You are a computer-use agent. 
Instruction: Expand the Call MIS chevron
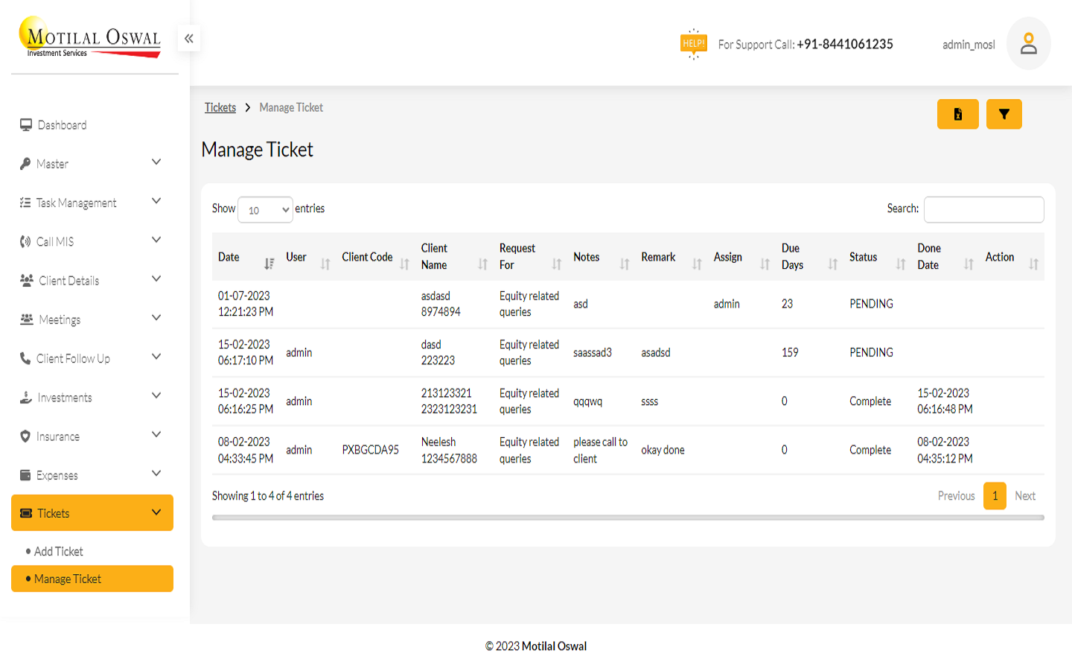[156, 240]
